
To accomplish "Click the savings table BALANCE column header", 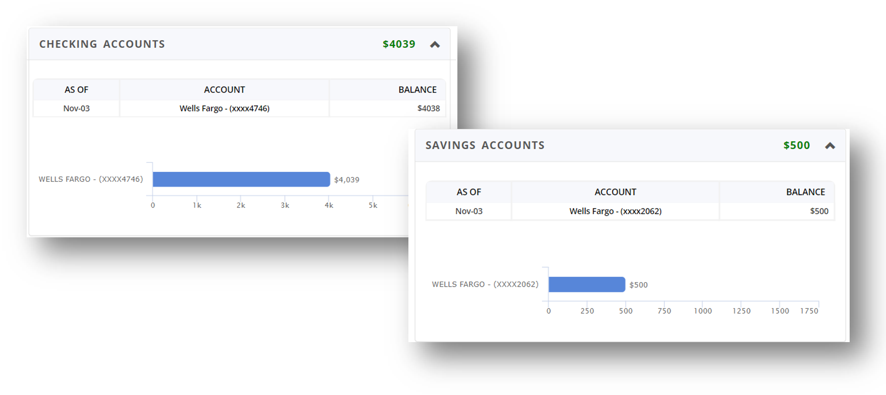I will coord(805,192).
